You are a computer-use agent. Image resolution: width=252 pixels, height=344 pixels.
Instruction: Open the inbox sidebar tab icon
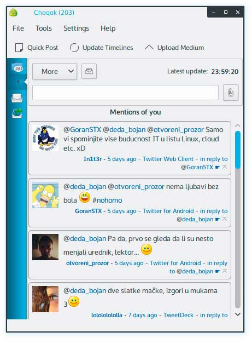17,98
